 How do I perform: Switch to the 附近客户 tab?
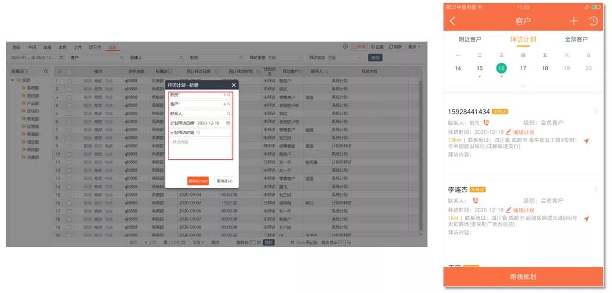pyautogui.click(x=470, y=39)
